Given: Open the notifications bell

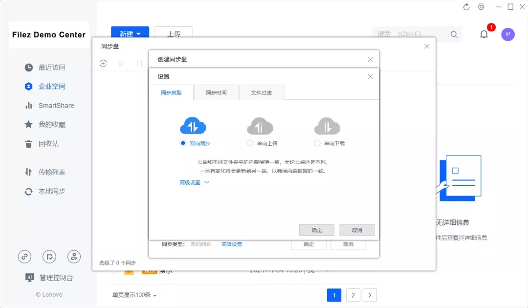Looking at the screenshot, I should (x=484, y=34).
